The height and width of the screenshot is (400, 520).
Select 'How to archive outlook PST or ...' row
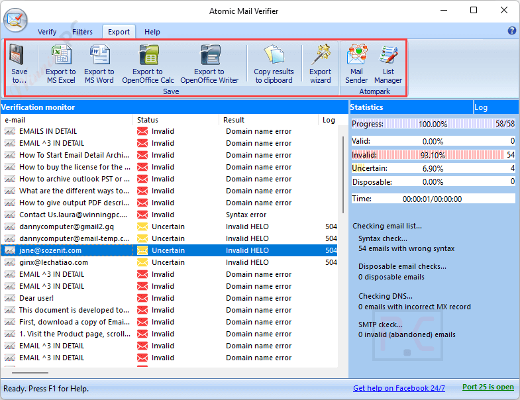[169, 179]
